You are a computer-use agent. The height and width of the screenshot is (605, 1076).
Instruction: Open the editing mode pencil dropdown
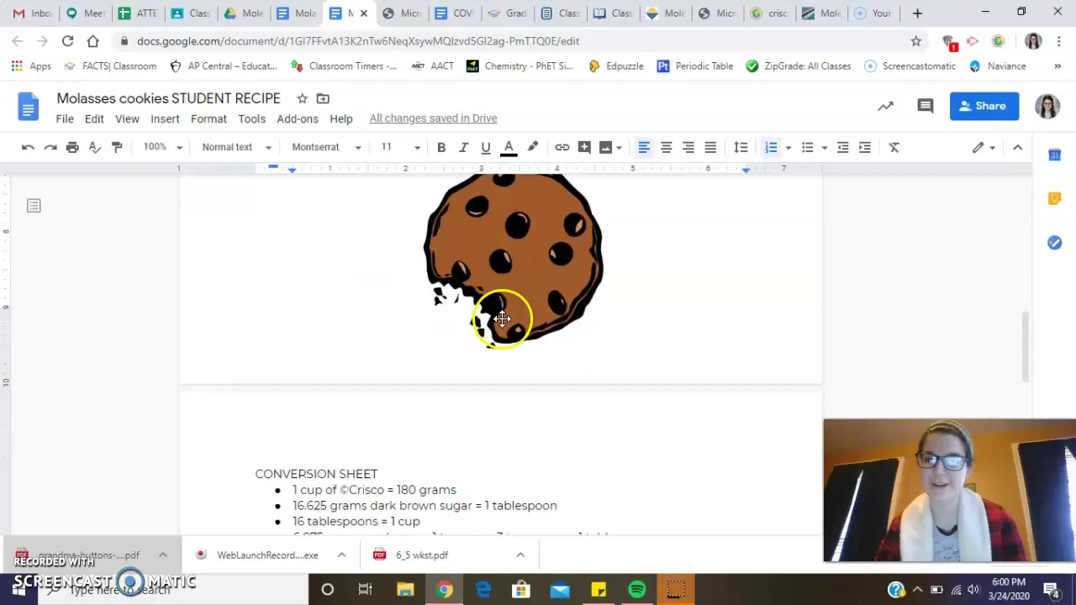pos(984,147)
